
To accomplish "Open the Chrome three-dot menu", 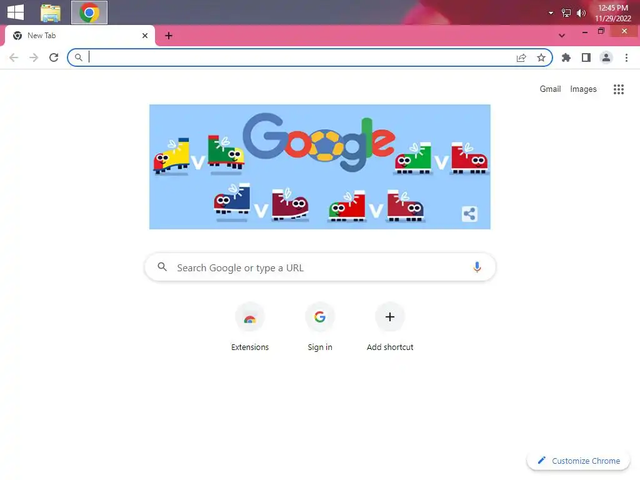I will [x=626, y=57].
